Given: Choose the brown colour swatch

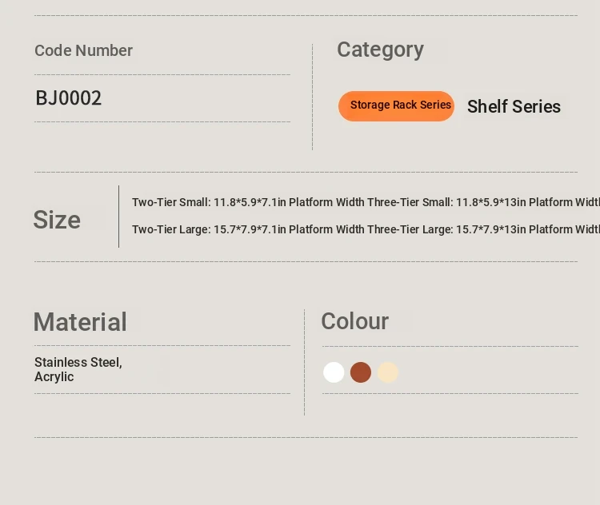Looking at the screenshot, I should (361, 372).
